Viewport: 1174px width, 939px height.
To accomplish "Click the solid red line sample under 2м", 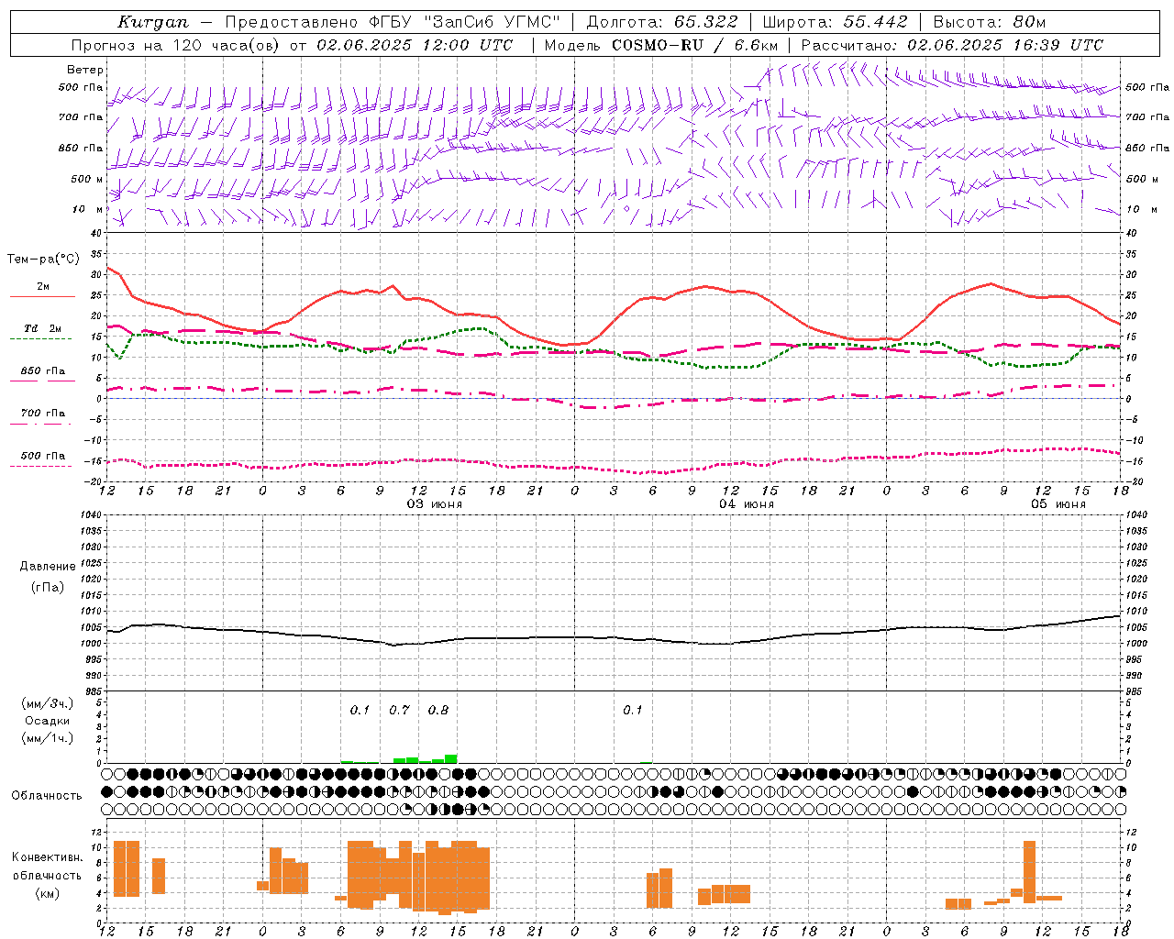I will pos(42,296).
